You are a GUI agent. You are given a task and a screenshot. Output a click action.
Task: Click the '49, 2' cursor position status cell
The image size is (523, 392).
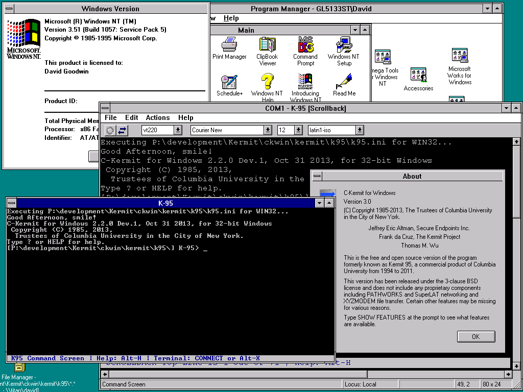point(467,384)
